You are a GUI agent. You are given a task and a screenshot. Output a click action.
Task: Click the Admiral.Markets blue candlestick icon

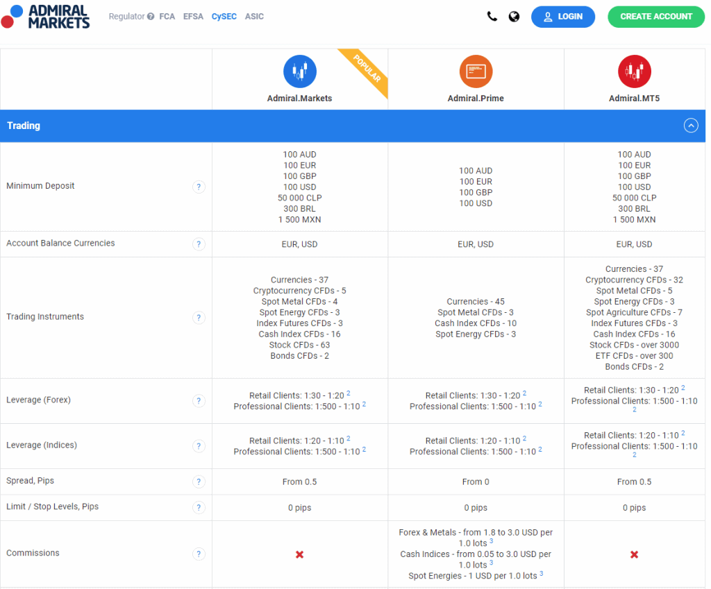[x=300, y=71]
